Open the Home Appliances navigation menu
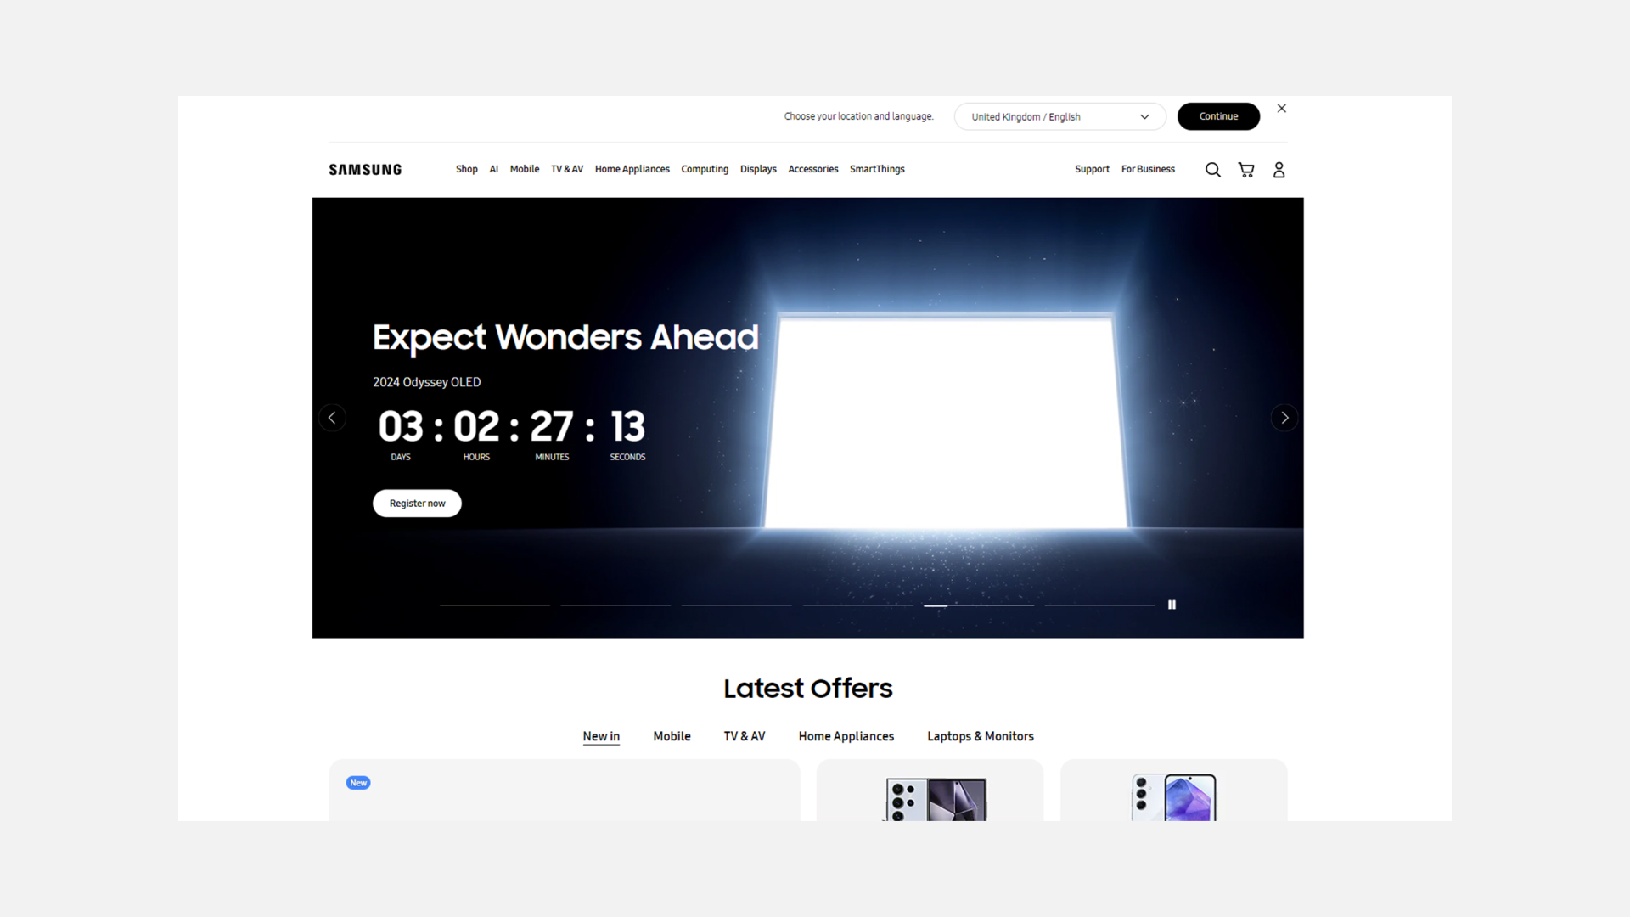Viewport: 1630px width, 917px height. pyautogui.click(x=632, y=169)
